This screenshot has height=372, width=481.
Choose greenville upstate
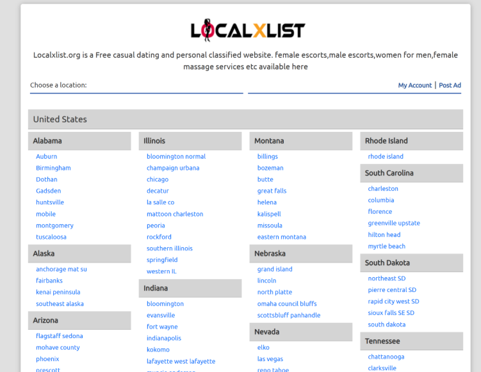coord(394,223)
